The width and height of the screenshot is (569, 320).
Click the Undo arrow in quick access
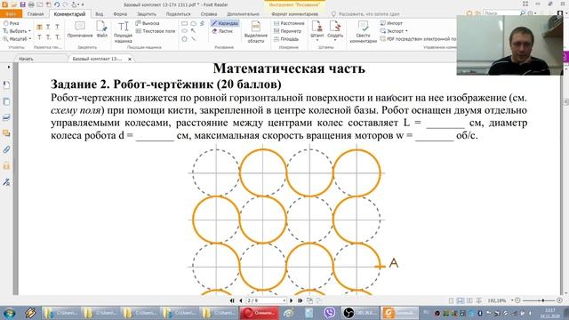click(57, 4)
